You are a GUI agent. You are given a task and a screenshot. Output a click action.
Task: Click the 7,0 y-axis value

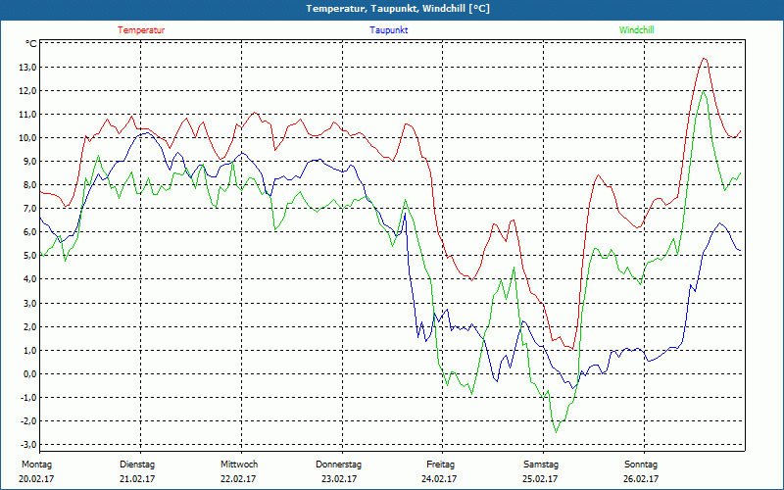point(29,209)
